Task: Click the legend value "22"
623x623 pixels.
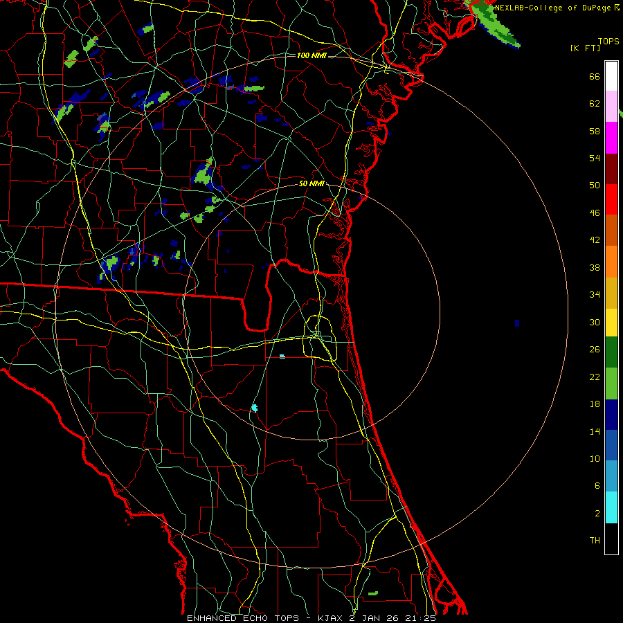Action: (x=595, y=377)
